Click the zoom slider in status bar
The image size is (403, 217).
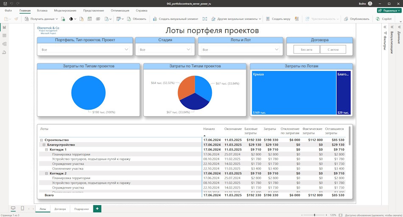(x=314, y=215)
